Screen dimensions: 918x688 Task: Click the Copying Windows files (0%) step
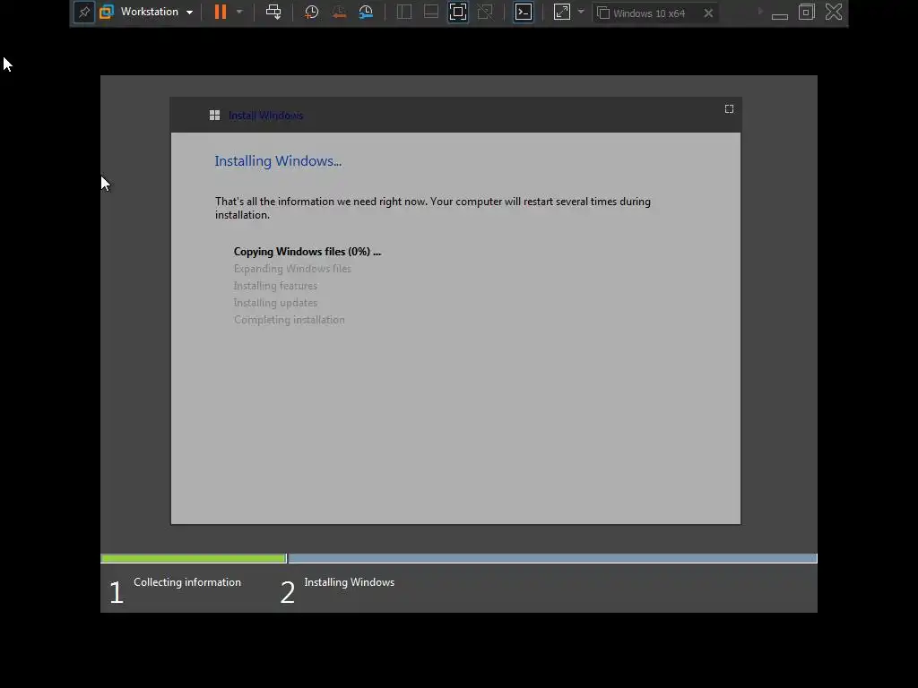point(307,252)
